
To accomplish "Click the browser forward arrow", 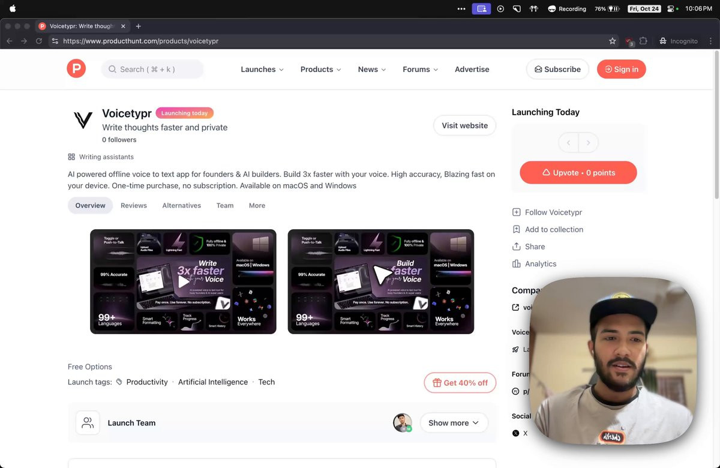I will click(x=24, y=41).
